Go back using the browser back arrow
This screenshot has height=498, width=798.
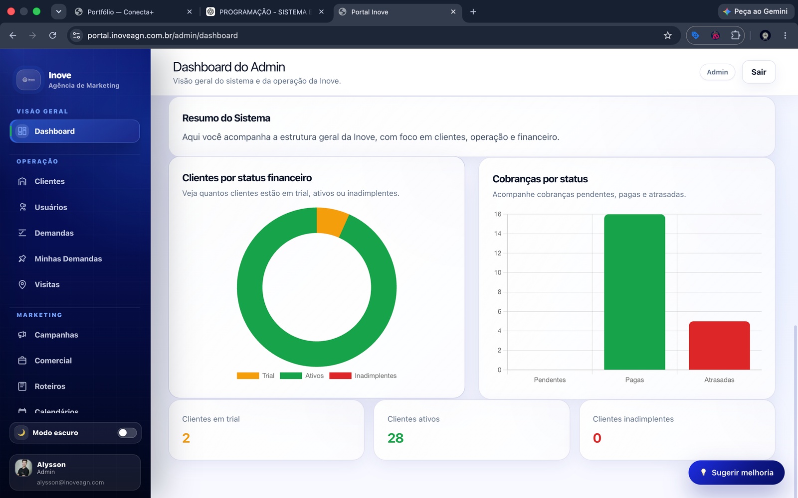(x=13, y=35)
